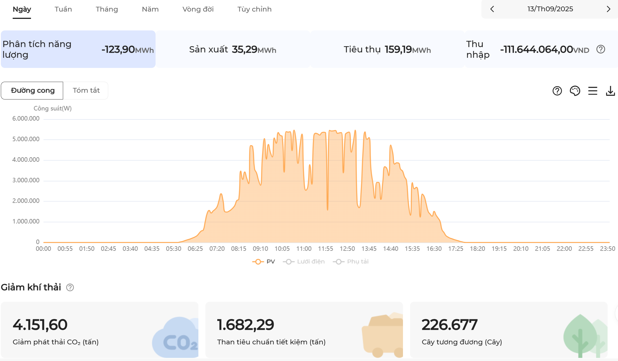The height and width of the screenshot is (361, 618).
Task: Select the Tiêu thụ 159,19 MWh card
Action: pos(387,49)
